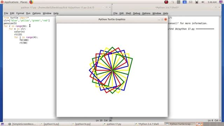Maximize the Python 3.6.7 Shell window
Viewport: 224px width, 126px height.
point(216,7)
